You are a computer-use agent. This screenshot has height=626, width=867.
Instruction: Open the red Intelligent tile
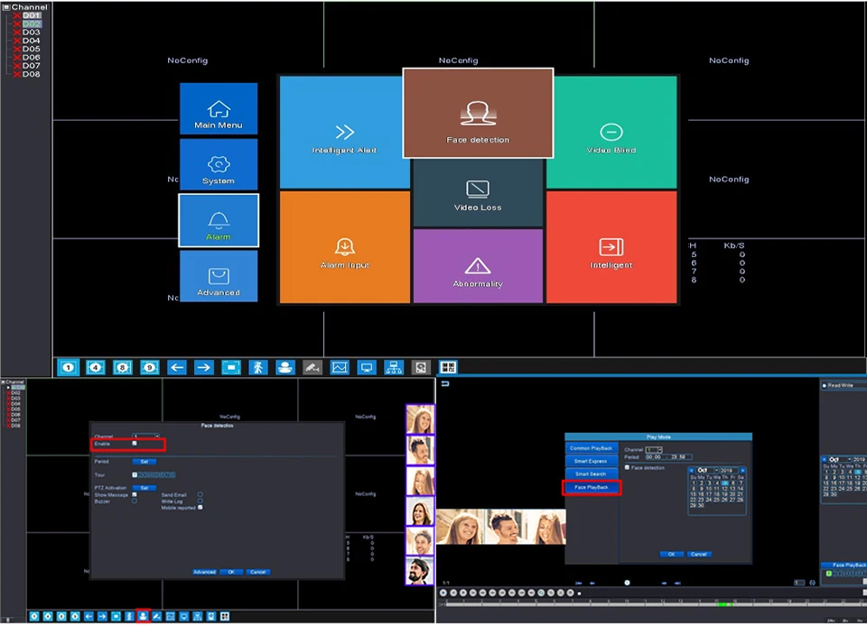click(611, 247)
